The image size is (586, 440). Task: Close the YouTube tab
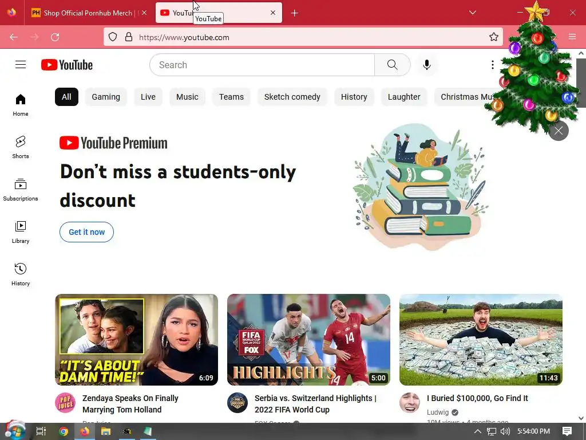(x=273, y=13)
